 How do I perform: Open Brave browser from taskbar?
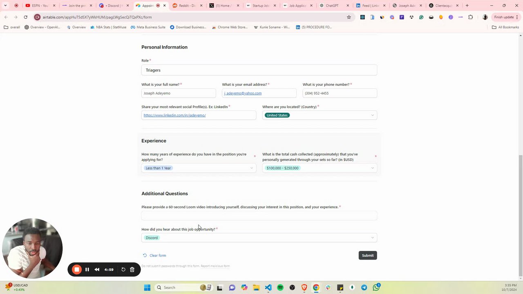pyautogui.click(x=304, y=287)
